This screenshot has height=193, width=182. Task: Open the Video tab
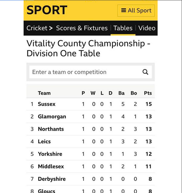pyautogui.click(x=147, y=28)
